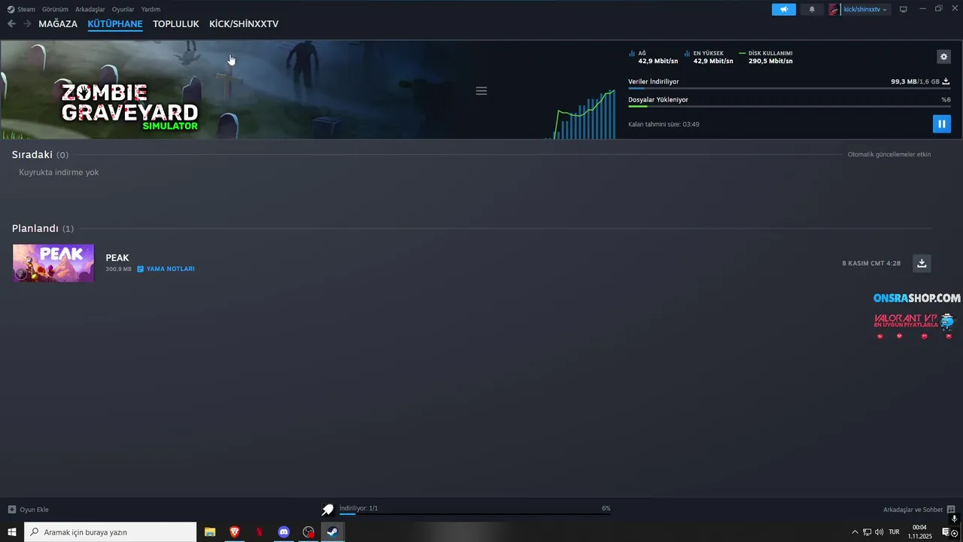Open the PEAK game thumbnail

tap(53, 263)
